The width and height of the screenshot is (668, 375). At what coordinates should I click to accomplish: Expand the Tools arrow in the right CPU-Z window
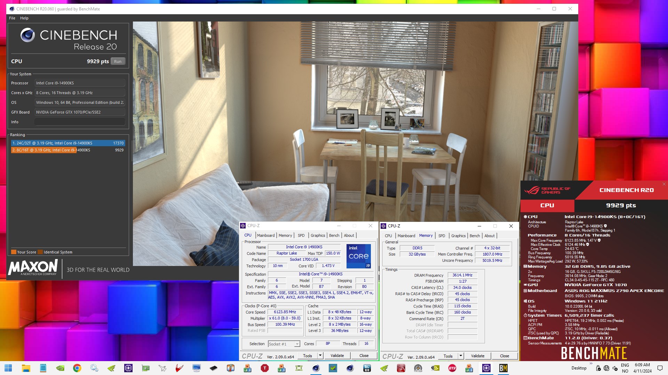point(461,356)
